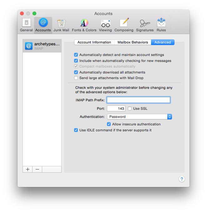
Task: Enable Send large attachments with Mail Drop
Action: pos(76,78)
